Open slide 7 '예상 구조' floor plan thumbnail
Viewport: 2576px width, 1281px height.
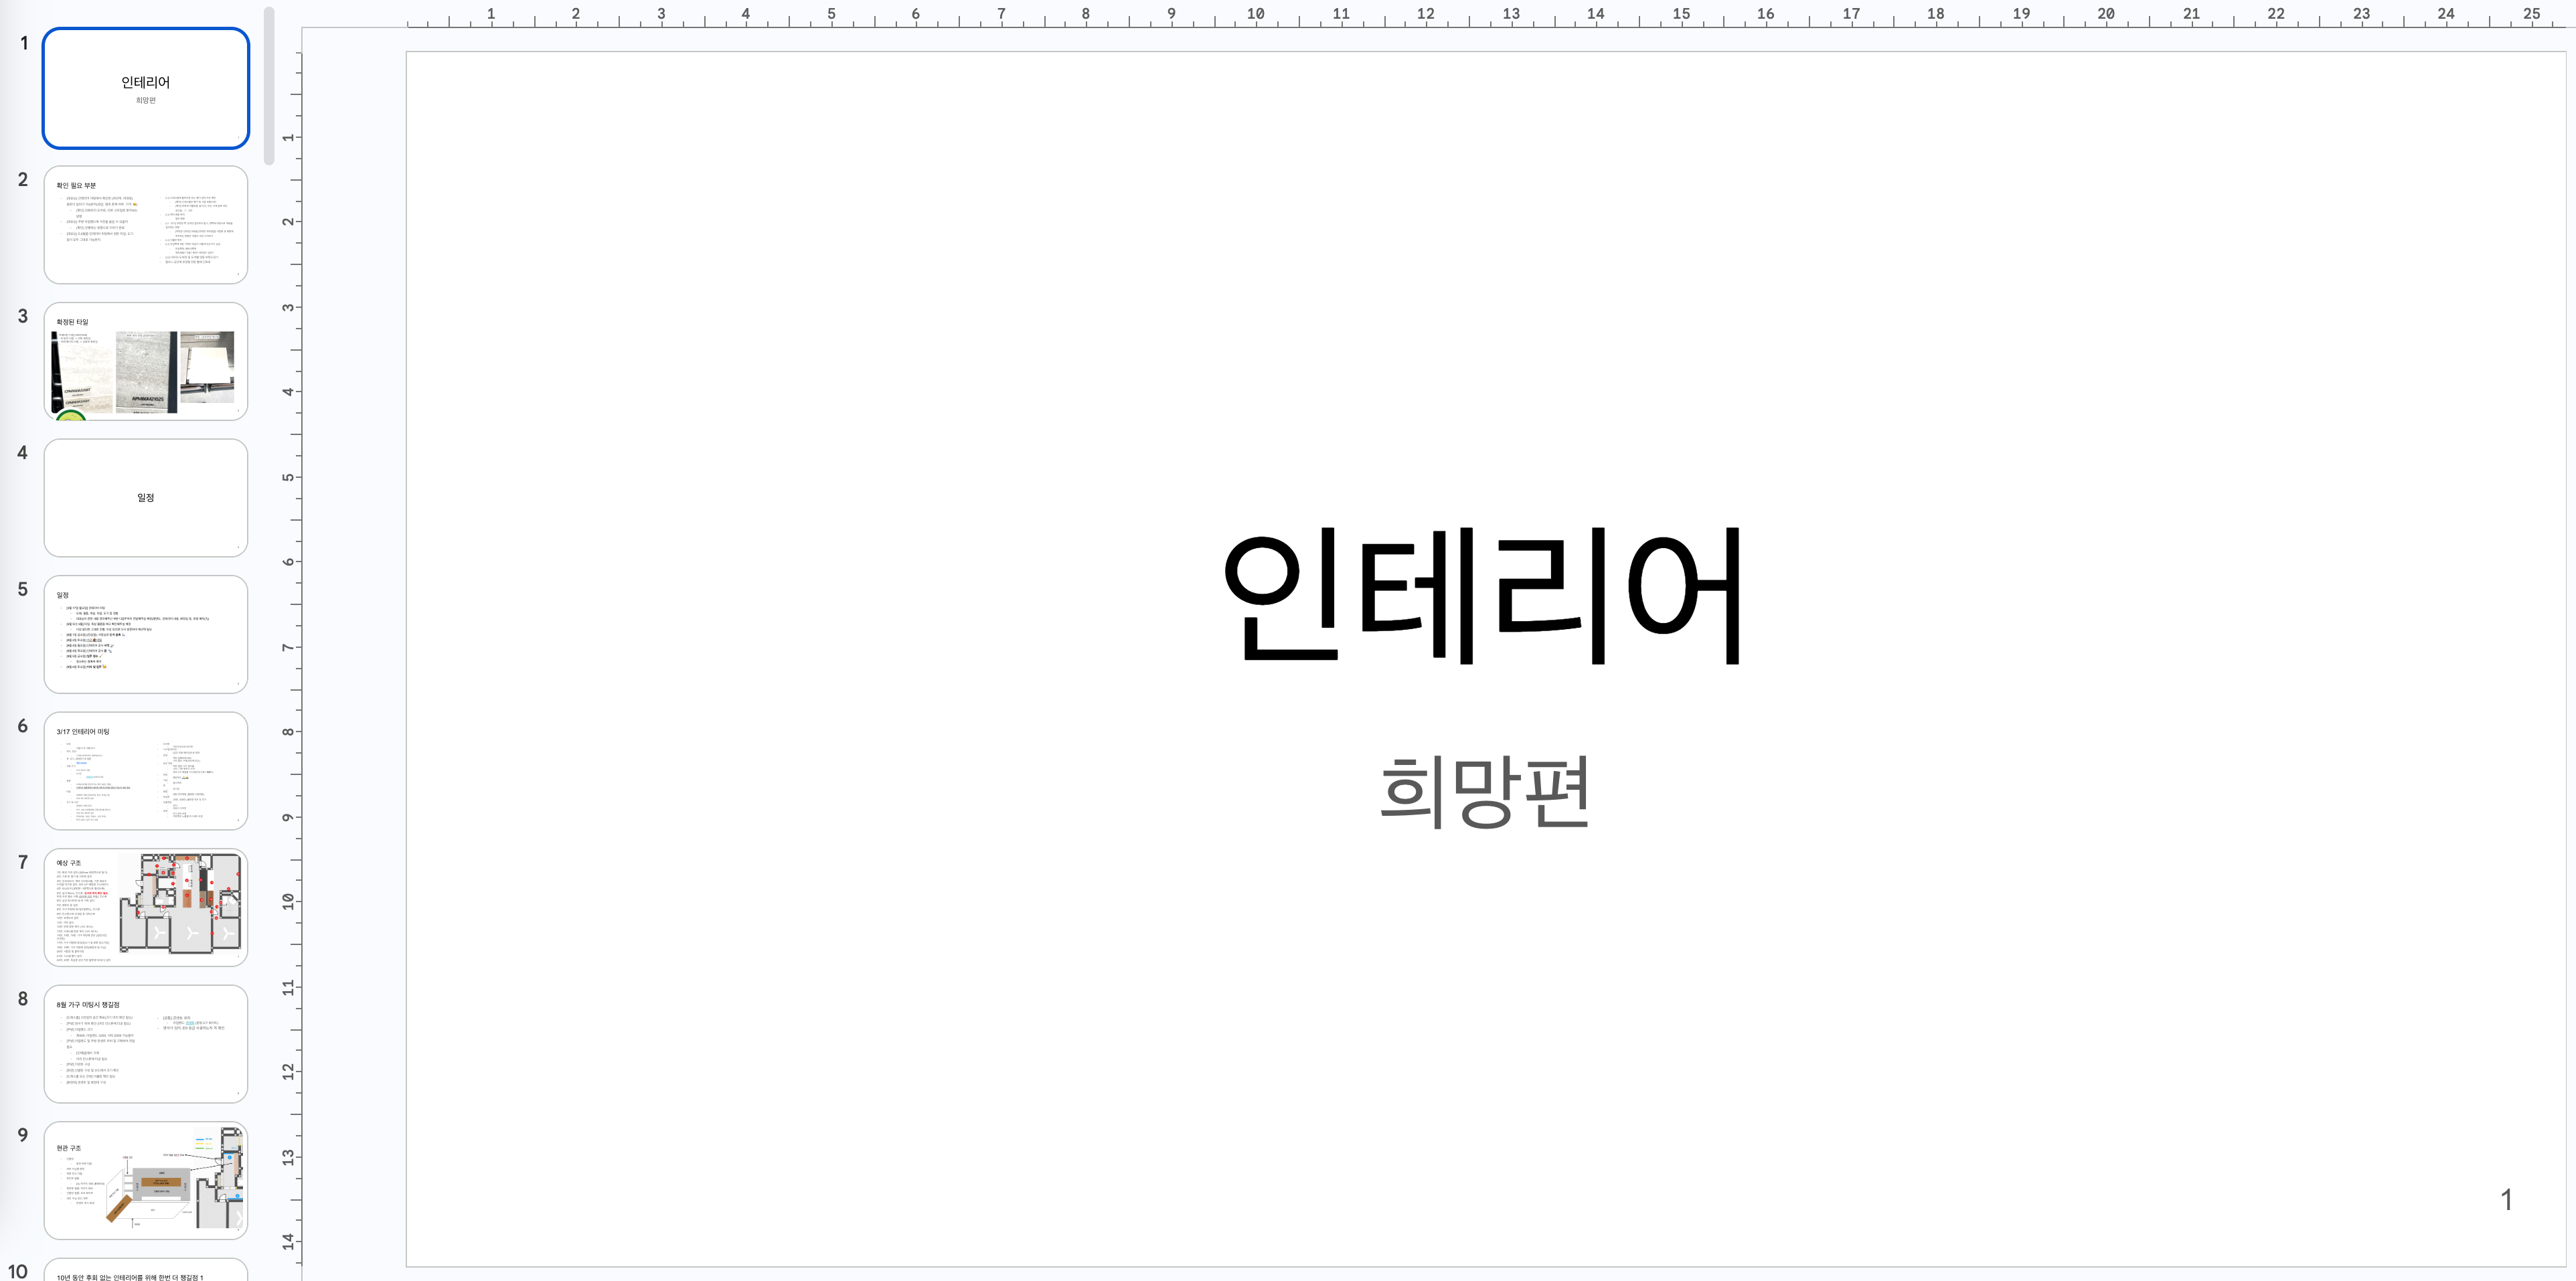[x=145, y=907]
